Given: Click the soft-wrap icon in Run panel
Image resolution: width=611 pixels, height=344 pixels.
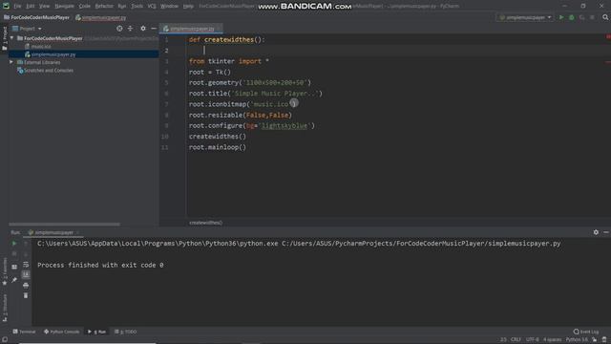Looking at the screenshot, I should click(x=26, y=265).
